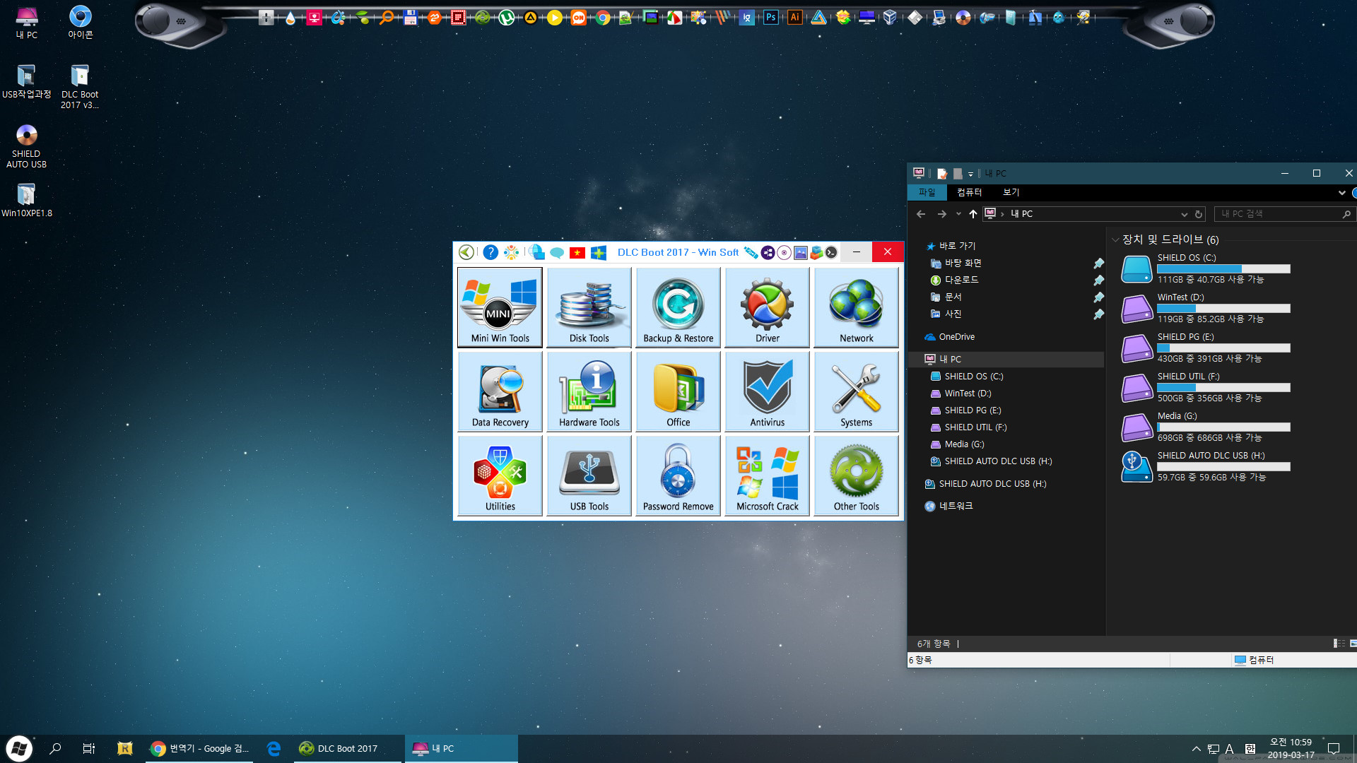Select SHIELD PG (E:) drive tile
Image resolution: width=1357 pixels, height=763 pixels.
point(1206,348)
